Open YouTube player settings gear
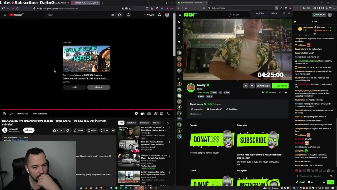 point(155,114)
